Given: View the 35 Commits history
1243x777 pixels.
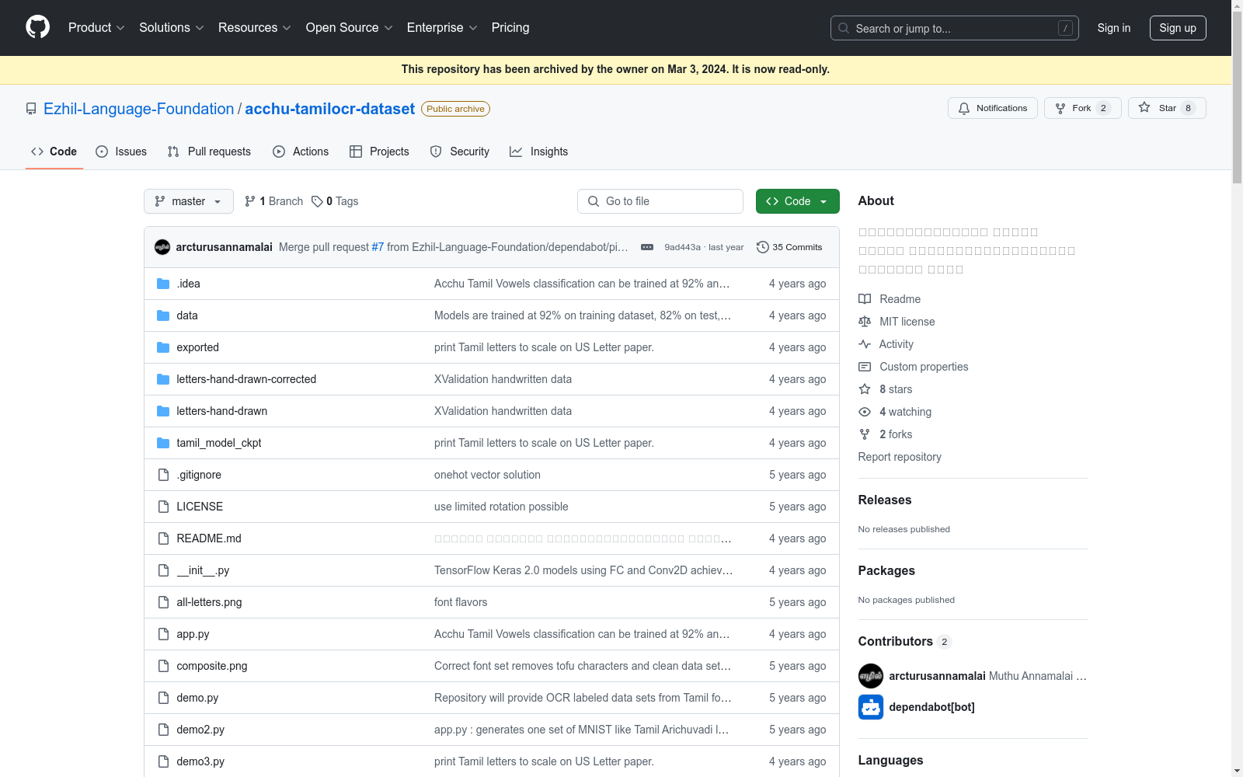Looking at the screenshot, I should click(789, 247).
